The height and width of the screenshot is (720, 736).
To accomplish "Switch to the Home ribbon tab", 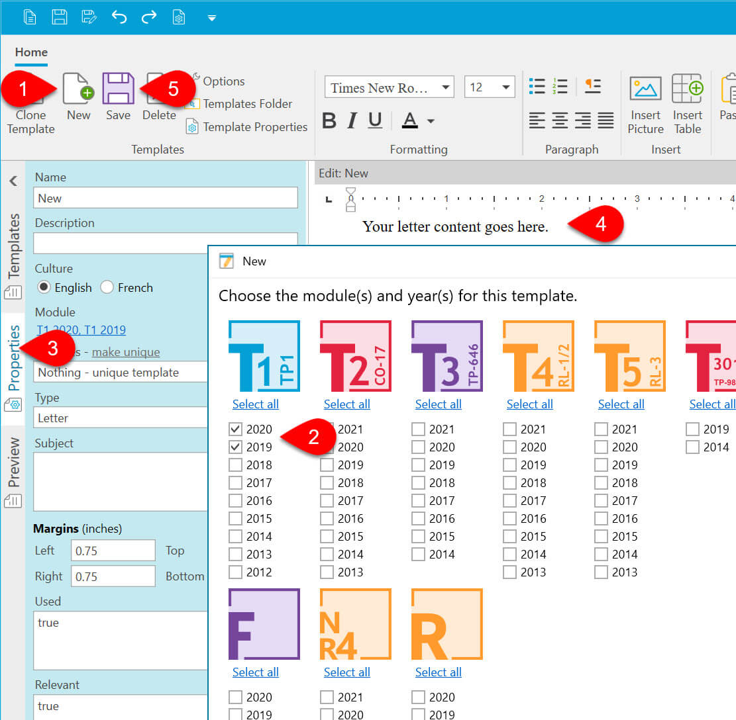I will 31,52.
